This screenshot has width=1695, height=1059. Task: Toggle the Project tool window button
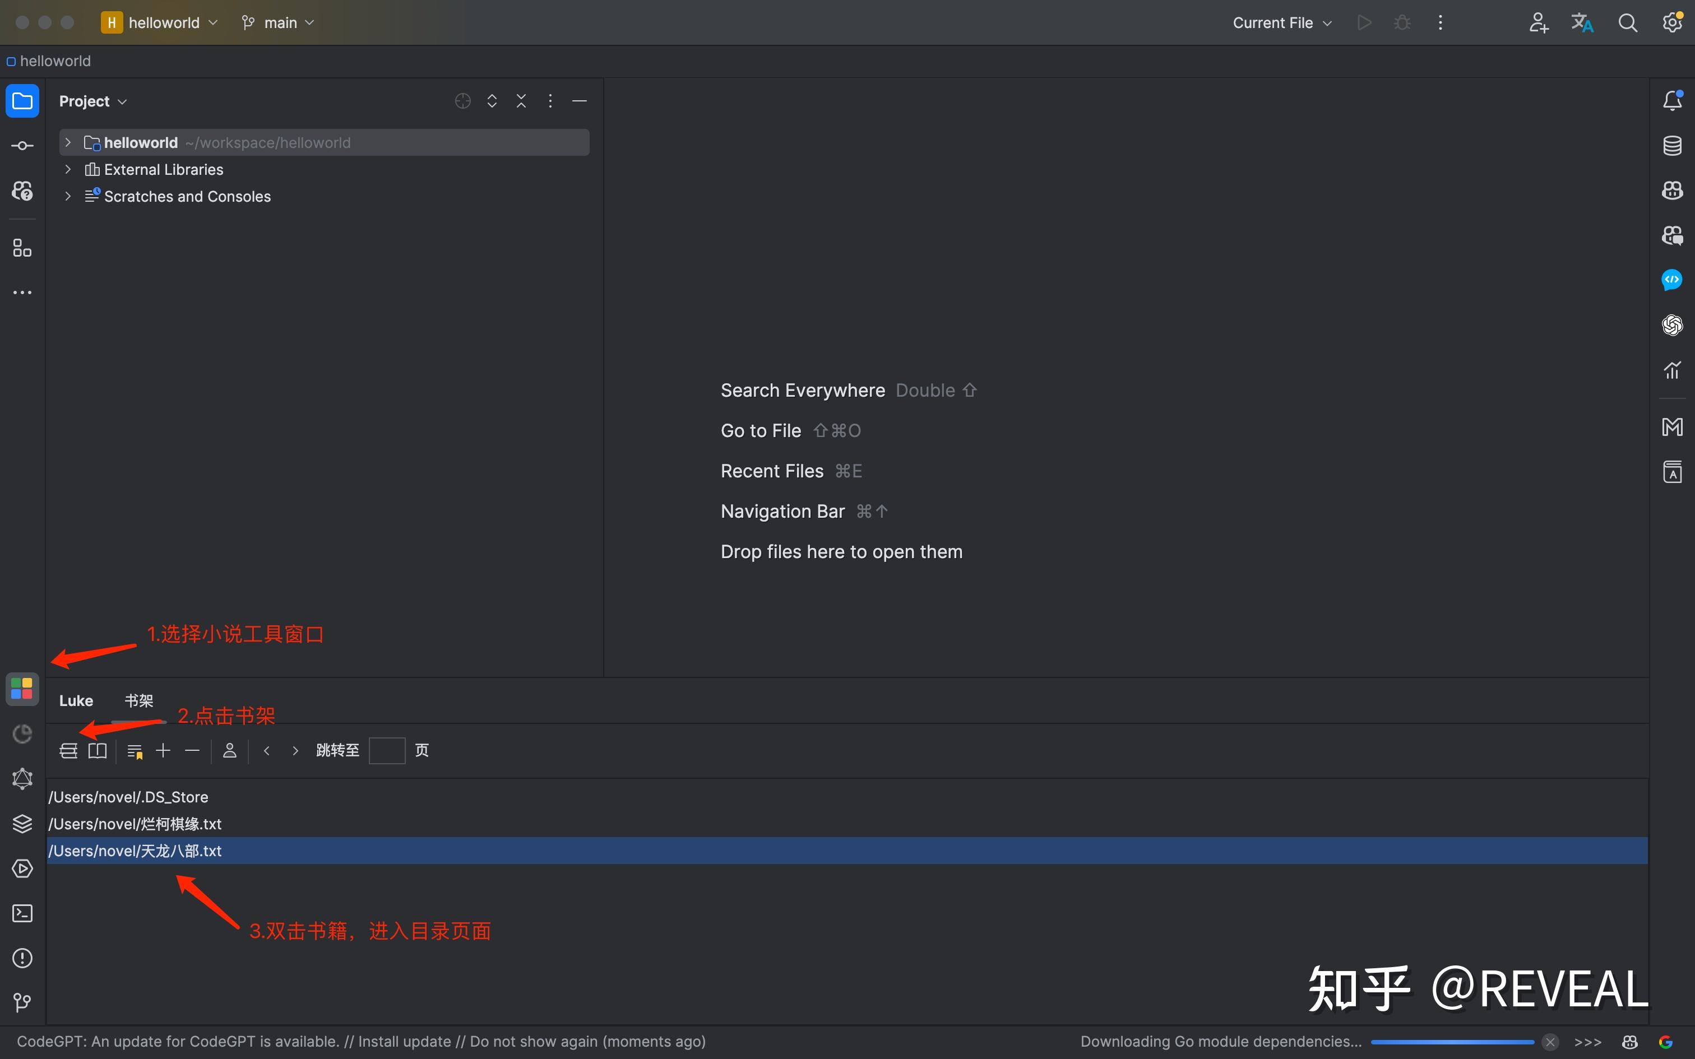[x=22, y=101]
